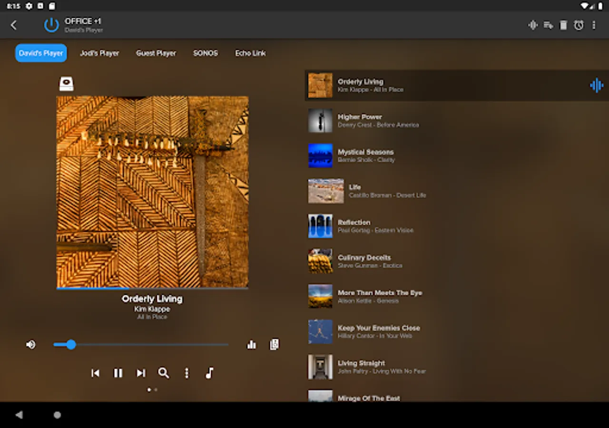Tap the Culinary Deceits album thumbnail
The width and height of the screenshot is (609, 428).
pyautogui.click(x=320, y=262)
